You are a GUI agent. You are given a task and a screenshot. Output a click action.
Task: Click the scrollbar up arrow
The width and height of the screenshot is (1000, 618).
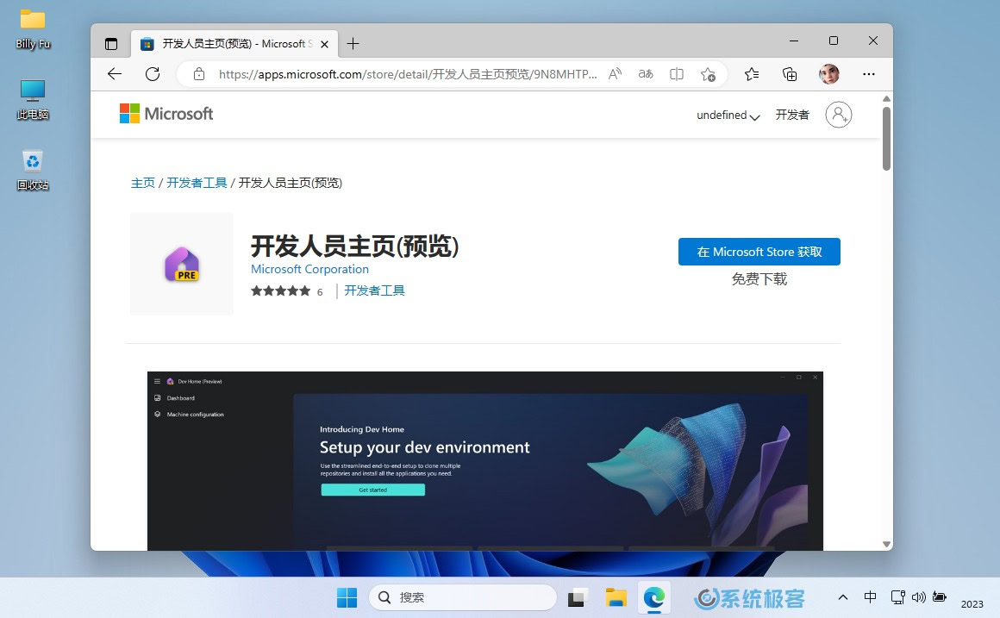[886, 99]
